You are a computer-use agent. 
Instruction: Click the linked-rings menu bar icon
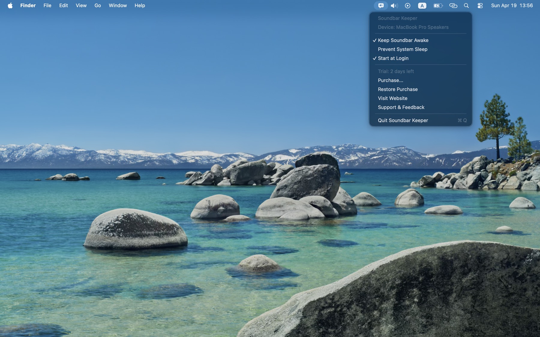(453, 5)
